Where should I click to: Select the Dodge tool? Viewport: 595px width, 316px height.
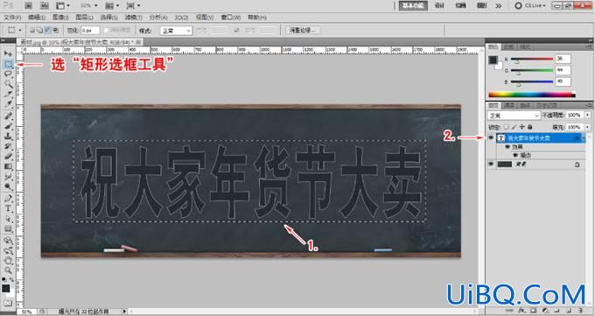click(x=8, y=186)
